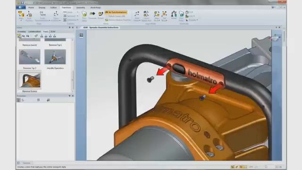Click the views list scroll-down arrow
302x170 pixels.
tap(72, 91)
